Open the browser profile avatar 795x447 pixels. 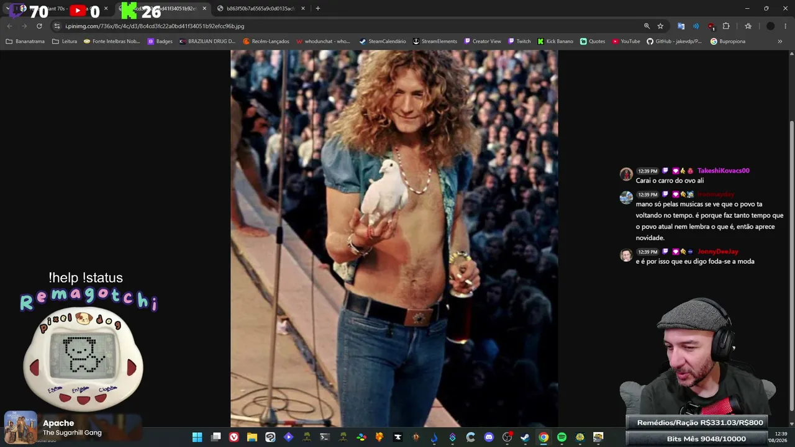pyautogui.click(x=770, y=26)
